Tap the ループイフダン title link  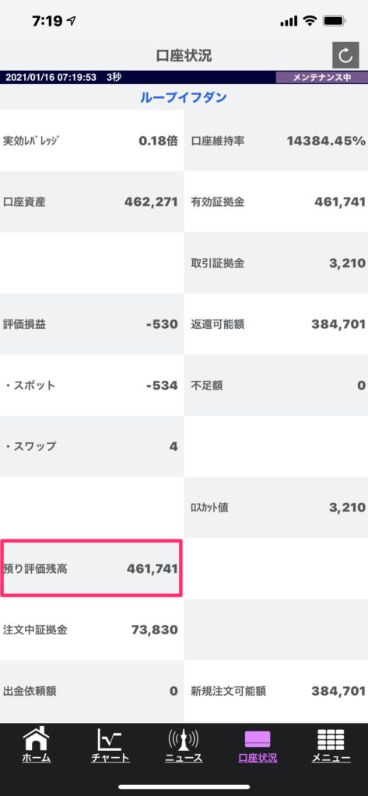(184, 97)
